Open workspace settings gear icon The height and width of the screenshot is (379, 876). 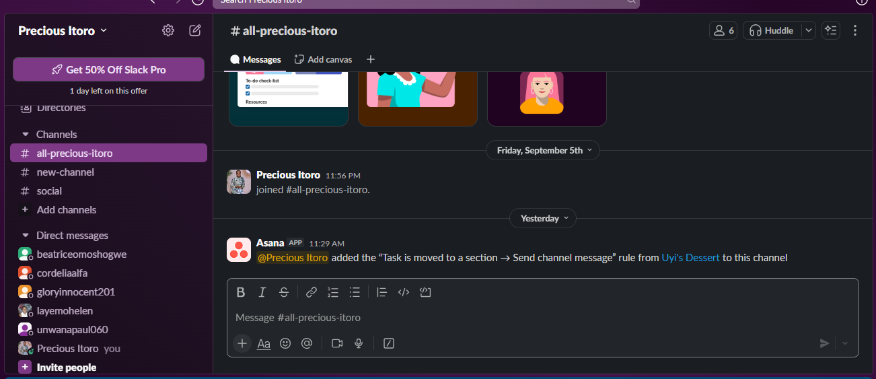point(168,30)
